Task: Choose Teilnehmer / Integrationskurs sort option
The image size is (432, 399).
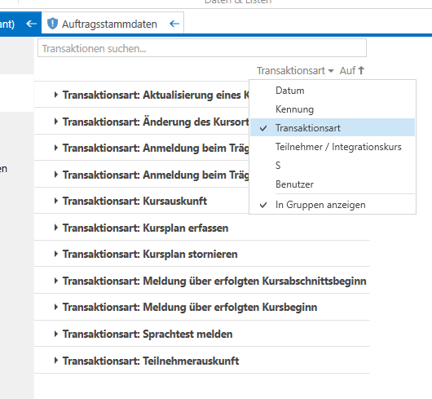Action: pos(333,147)
